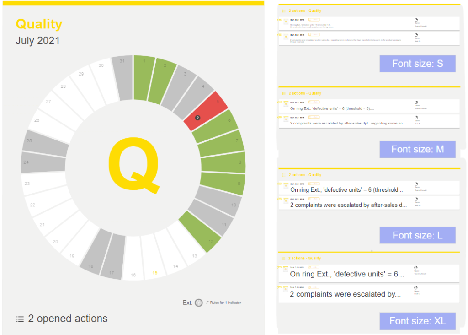Click the green day 8 segment

click(223, 162)
